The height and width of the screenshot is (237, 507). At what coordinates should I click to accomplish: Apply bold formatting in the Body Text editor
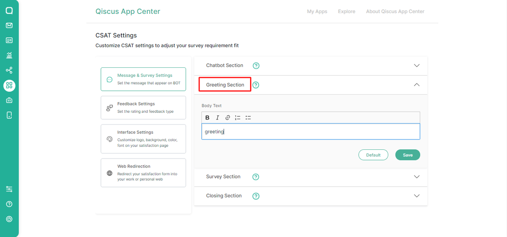(207, 117)
